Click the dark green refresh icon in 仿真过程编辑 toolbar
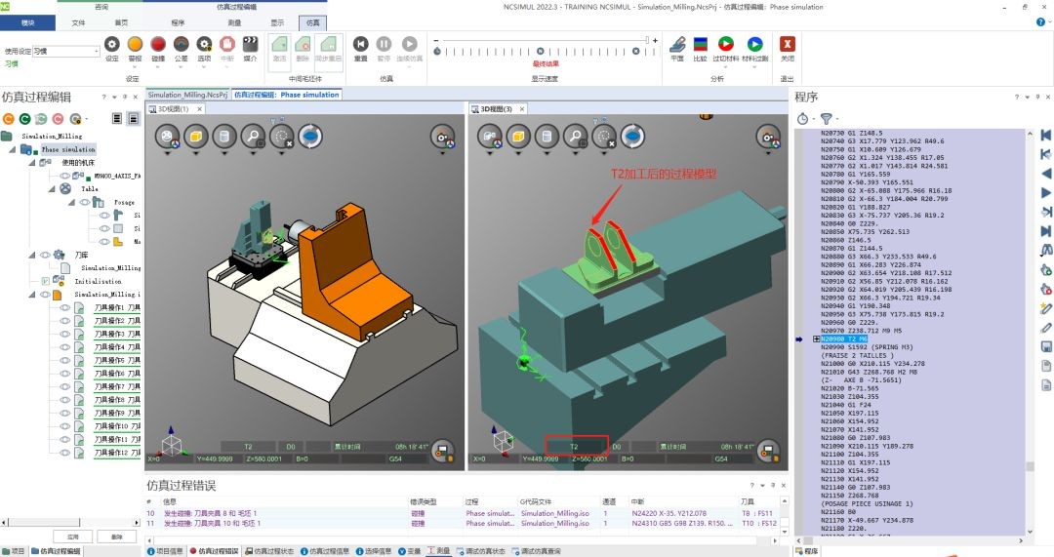This screenshot has width=1054, height=557. [24, 119]
